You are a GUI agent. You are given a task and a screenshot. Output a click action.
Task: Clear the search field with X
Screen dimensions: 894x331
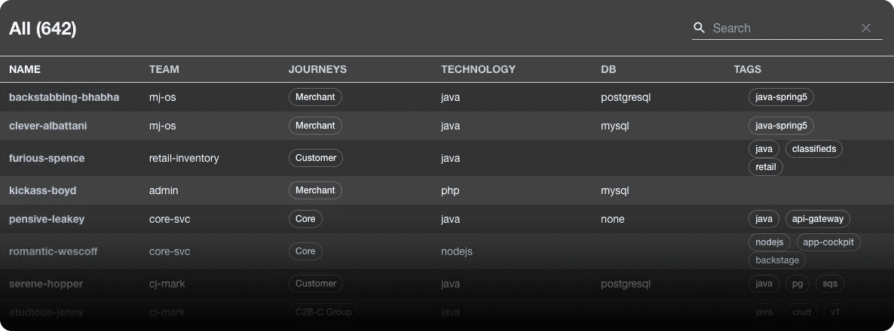coord(866,28)
